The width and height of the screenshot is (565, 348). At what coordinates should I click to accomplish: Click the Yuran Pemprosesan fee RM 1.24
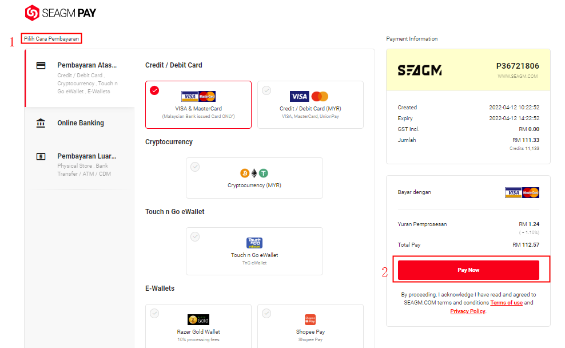tap(529, 224)
